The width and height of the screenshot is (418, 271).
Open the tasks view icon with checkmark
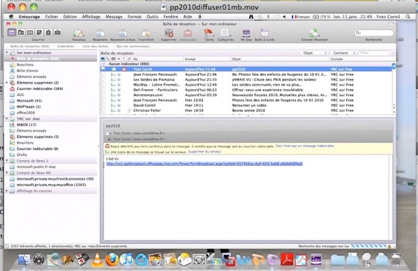point(48,33)
